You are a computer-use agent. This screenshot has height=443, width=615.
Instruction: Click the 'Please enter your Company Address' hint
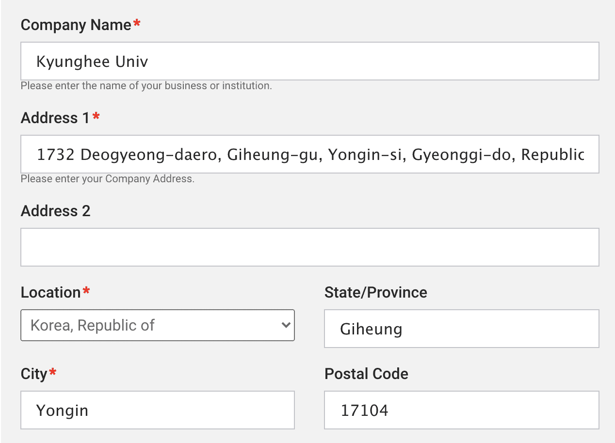(x=108, y=179)
